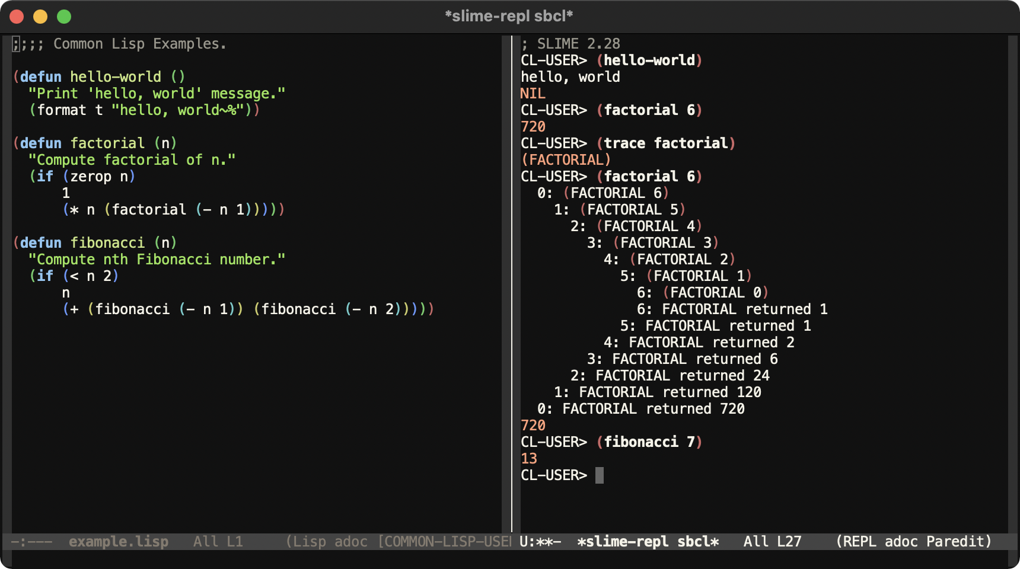Toggle the U:**- modified indicator in REPL mode line
The image size is (1020, 569).
[x=540, y=542]
